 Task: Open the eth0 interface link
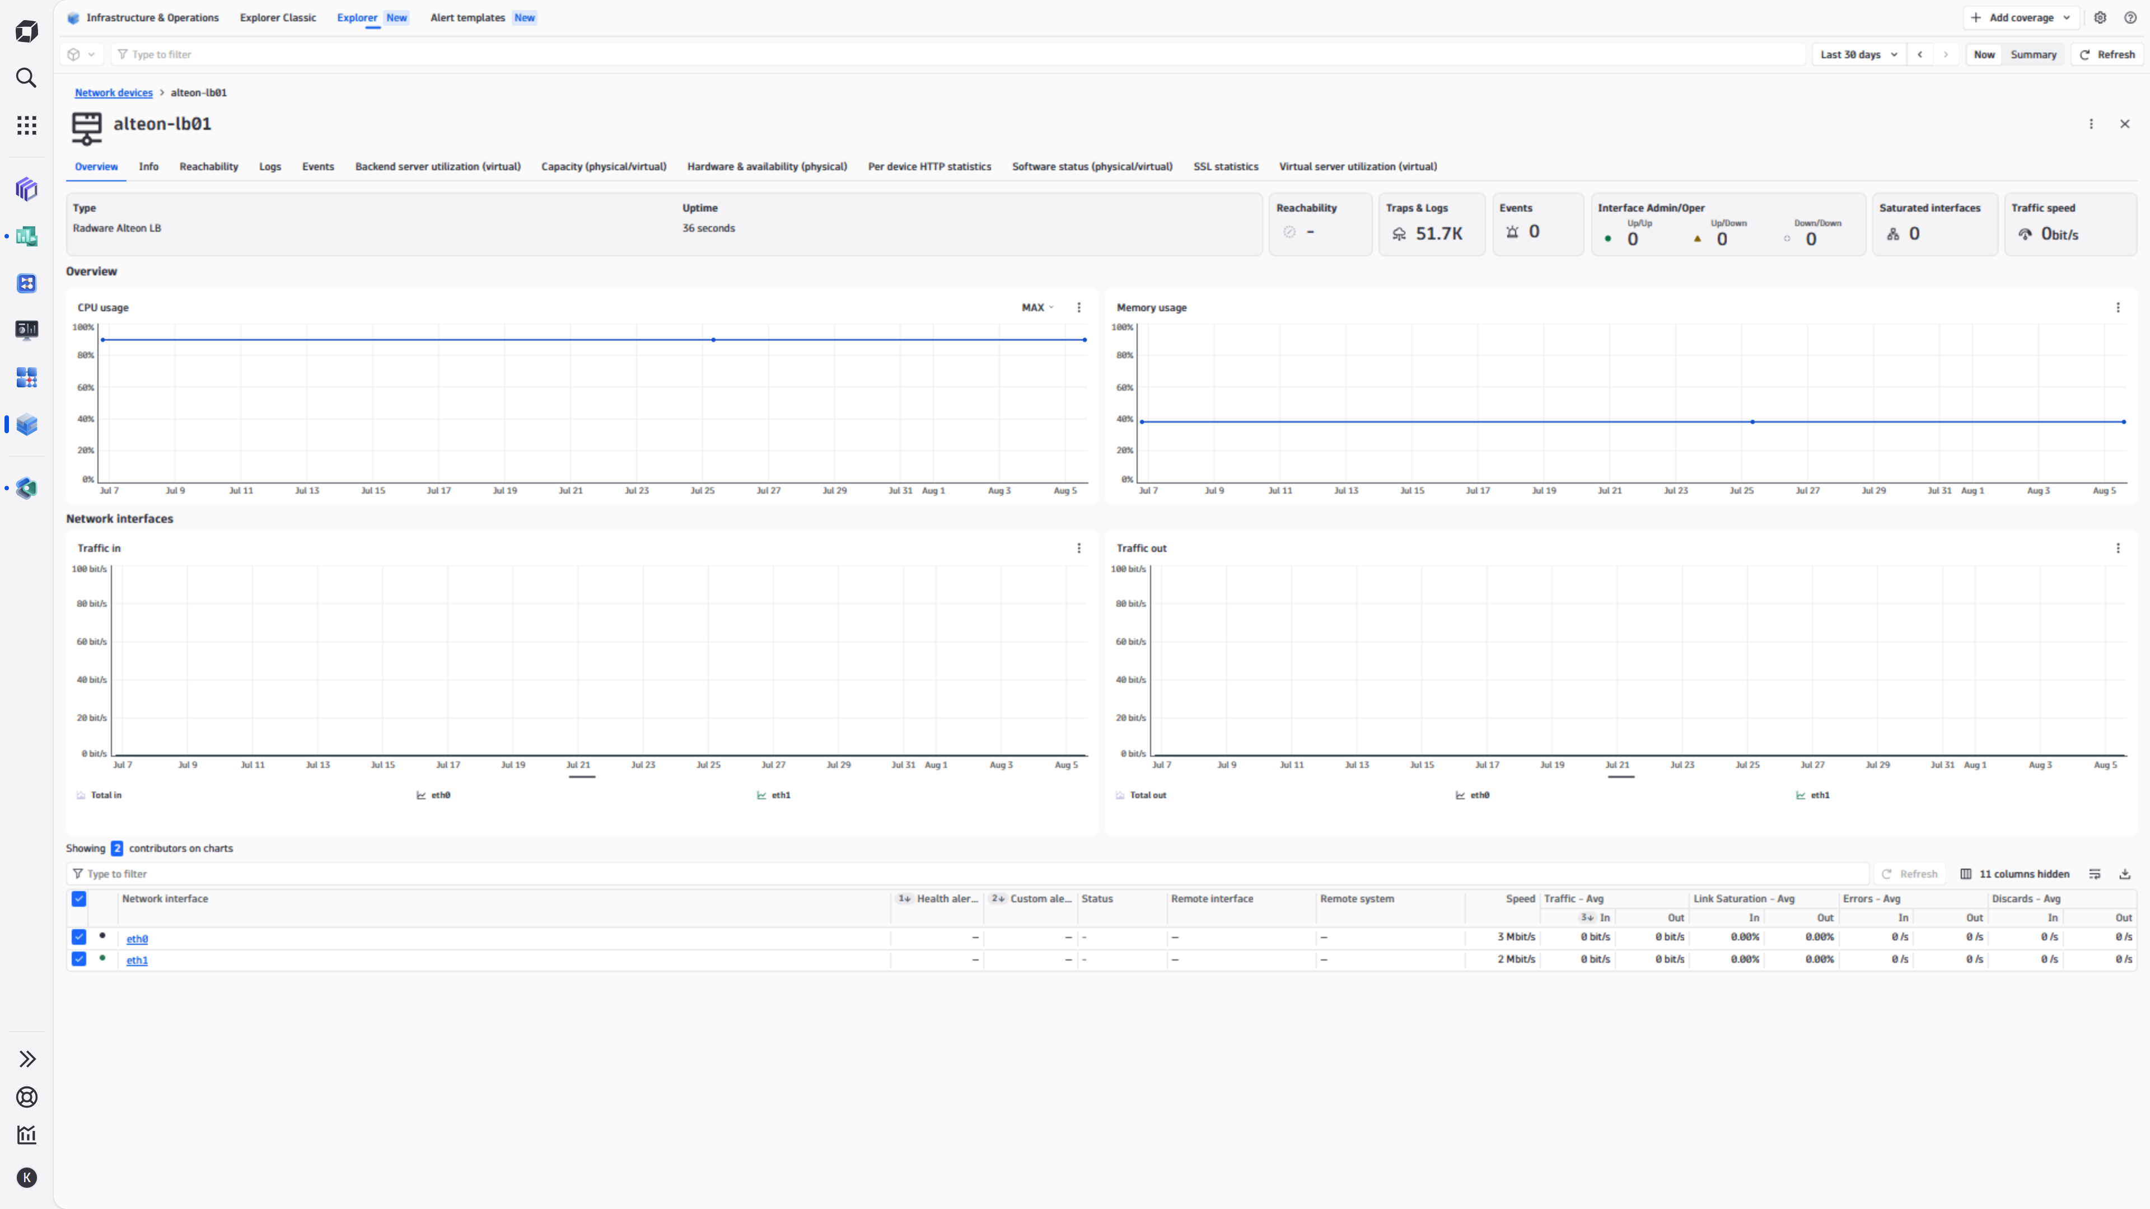(x=137, y=939)
